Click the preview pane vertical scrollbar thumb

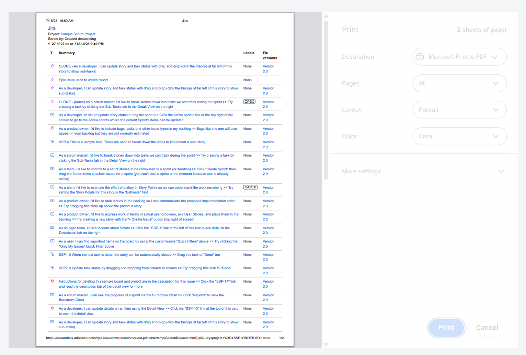click(x=326, y=100)
